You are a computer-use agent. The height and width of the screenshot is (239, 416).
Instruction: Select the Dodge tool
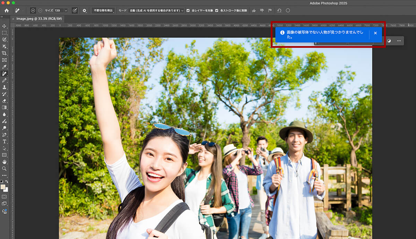click(x=5, y=128)
